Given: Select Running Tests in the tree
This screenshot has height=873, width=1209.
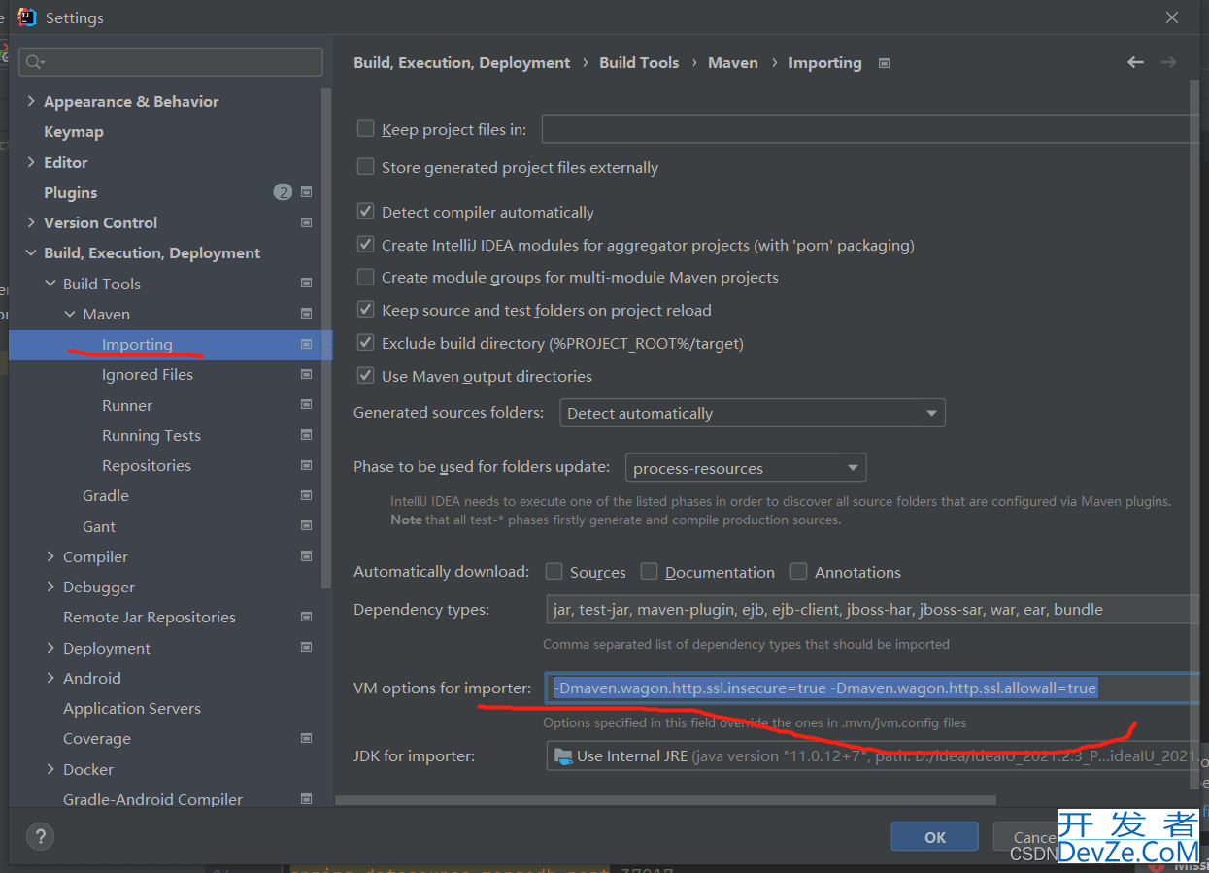Looking at the screenshot, I should pyautogui.click(x=151, y=435).
